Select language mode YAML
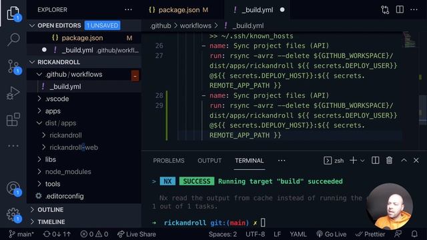This screenshot has height=240, width=427. tap(298, 234)
